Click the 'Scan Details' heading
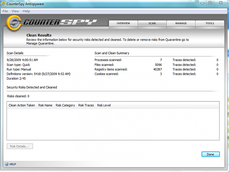Image resolution: width=229 pixels, height=172 pixels. [x=15, y=53]
